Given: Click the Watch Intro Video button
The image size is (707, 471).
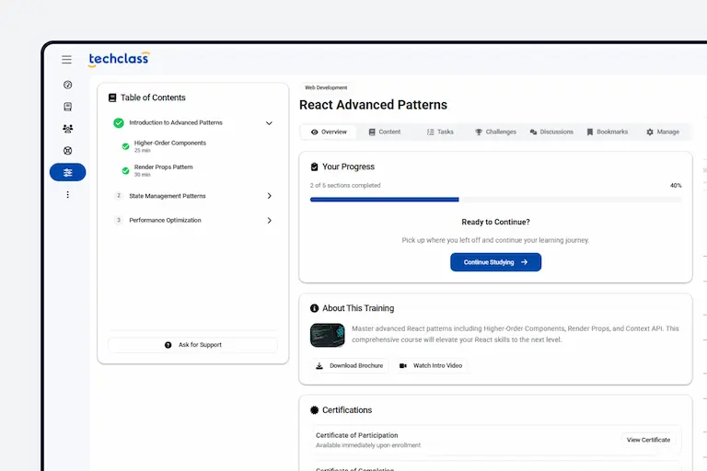Looking at the screenshot, I should [431, 365].
